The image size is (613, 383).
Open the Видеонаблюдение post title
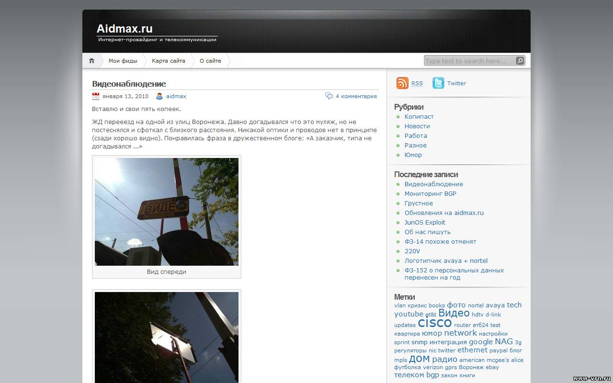coord(129,84)
